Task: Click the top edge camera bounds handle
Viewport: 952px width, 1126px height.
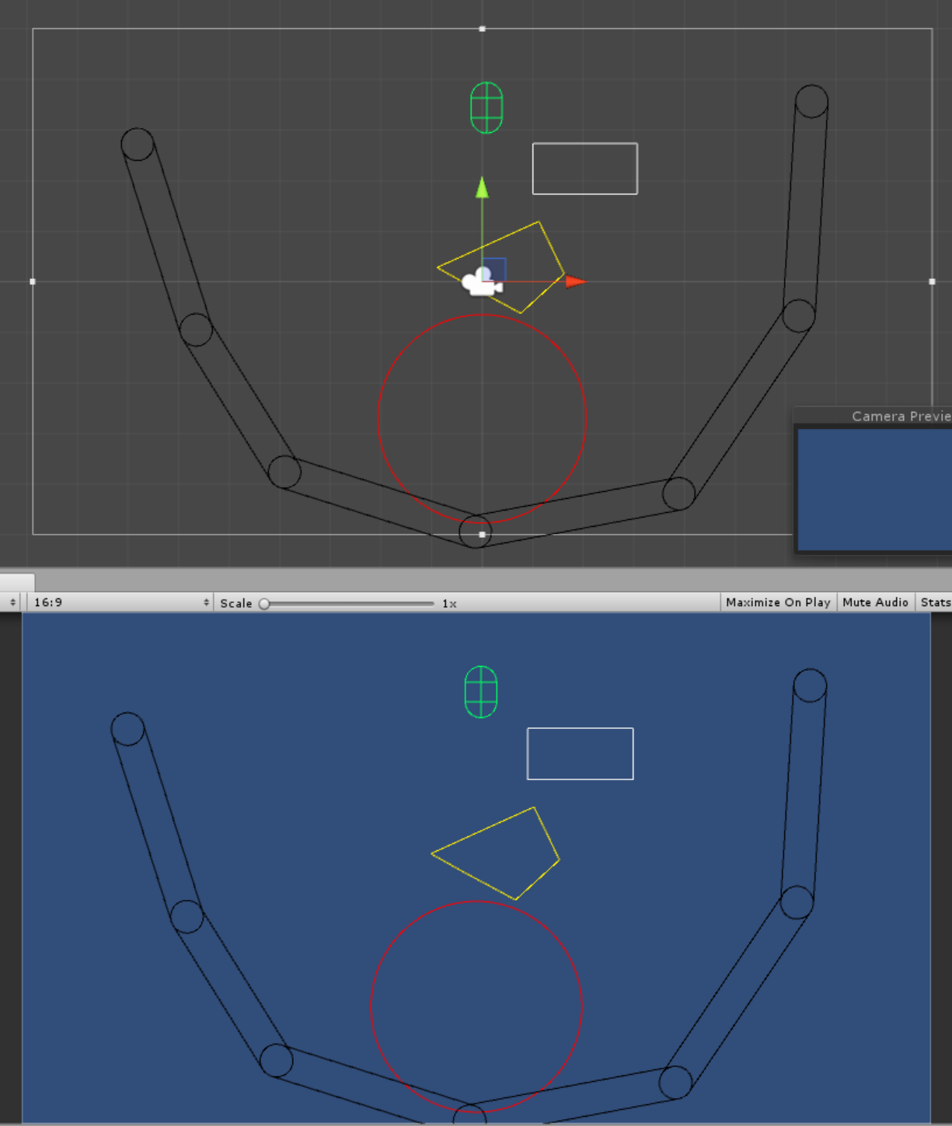Action: [x=482, y=29]
